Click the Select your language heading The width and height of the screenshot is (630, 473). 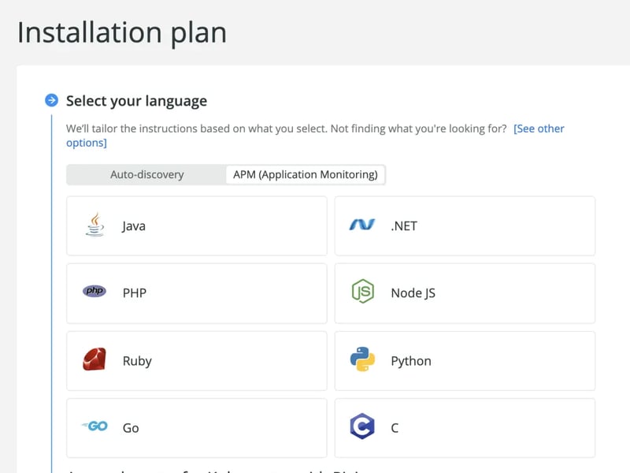click(x=136, y=101)
